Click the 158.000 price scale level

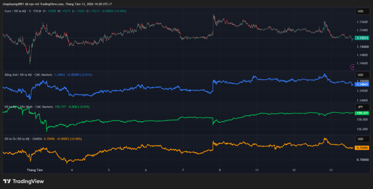click(362, 119)
